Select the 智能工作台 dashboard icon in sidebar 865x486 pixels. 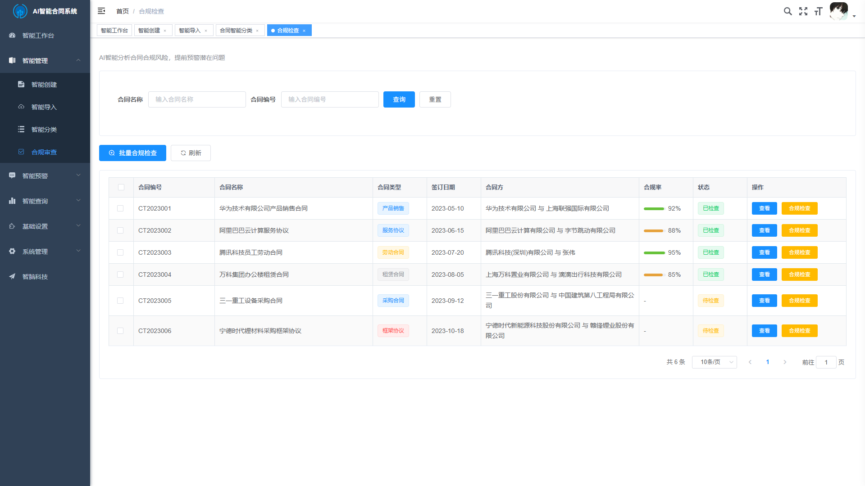(12, 35)
